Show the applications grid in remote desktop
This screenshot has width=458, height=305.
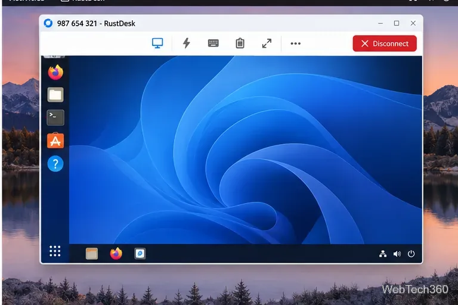[55, 251]
